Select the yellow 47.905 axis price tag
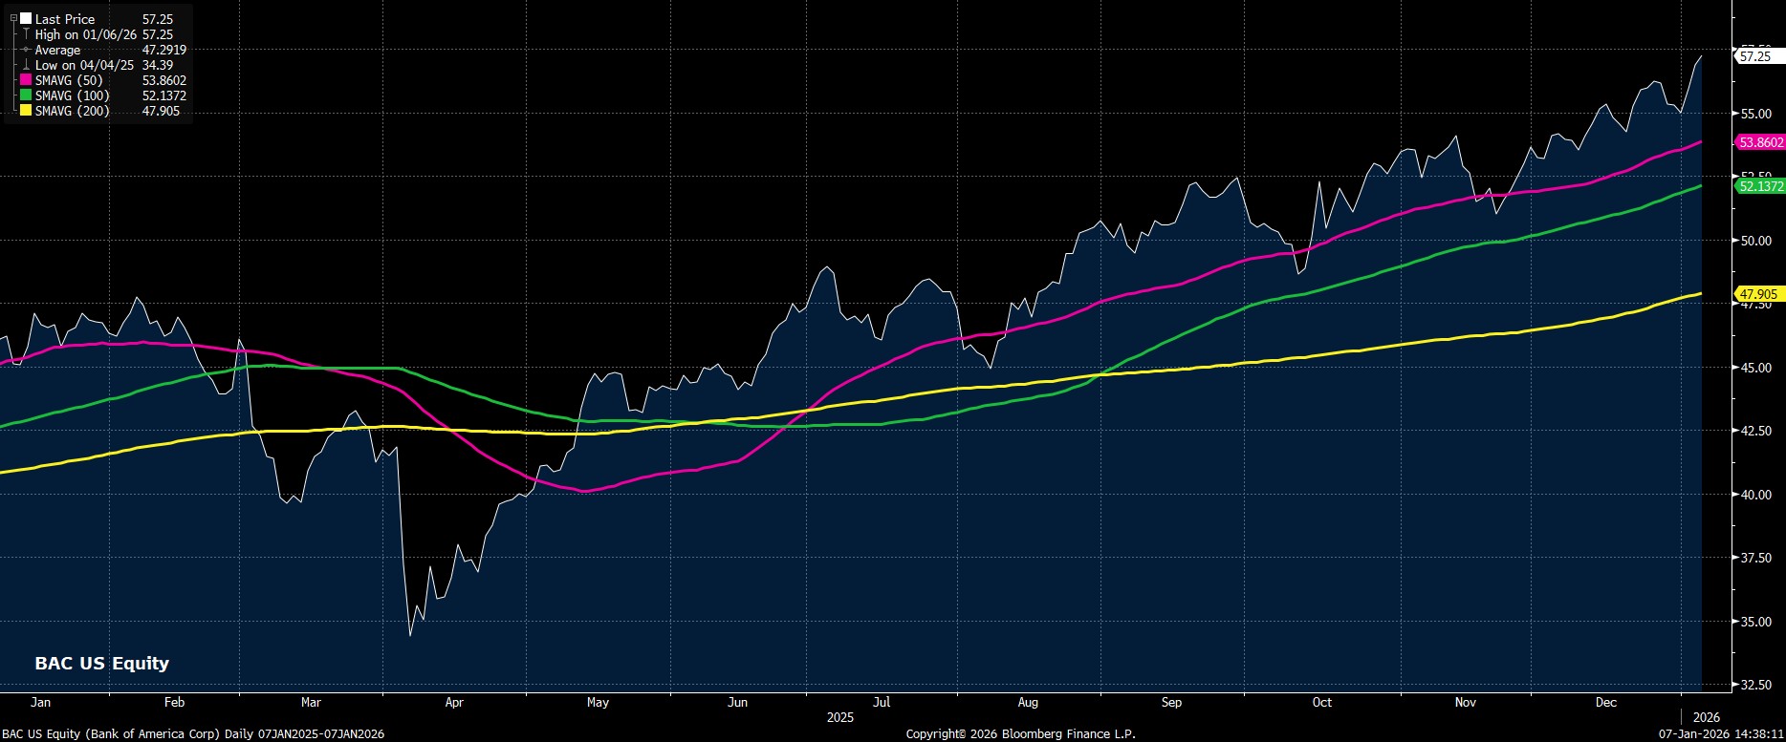1786x742 pixels. coord(1758,294)
